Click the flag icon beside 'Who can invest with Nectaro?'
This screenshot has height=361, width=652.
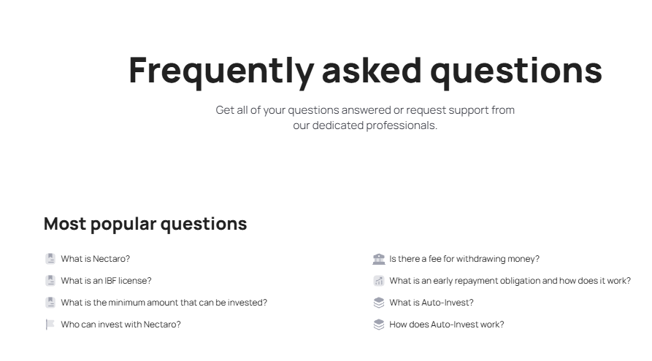[x=50, y=325]
